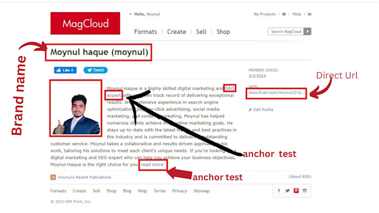Image resolution: width=379 pixels, height=213 pixels.
Task: Click the pencil icon beside Edit Profile
Action: tap(250, 110)
